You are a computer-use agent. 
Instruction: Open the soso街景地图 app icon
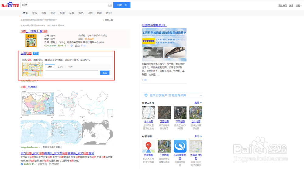click(x=180, y=146)
